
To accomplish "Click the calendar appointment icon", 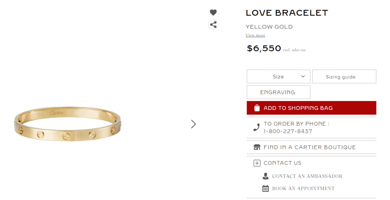I will [x=266, y=189].
